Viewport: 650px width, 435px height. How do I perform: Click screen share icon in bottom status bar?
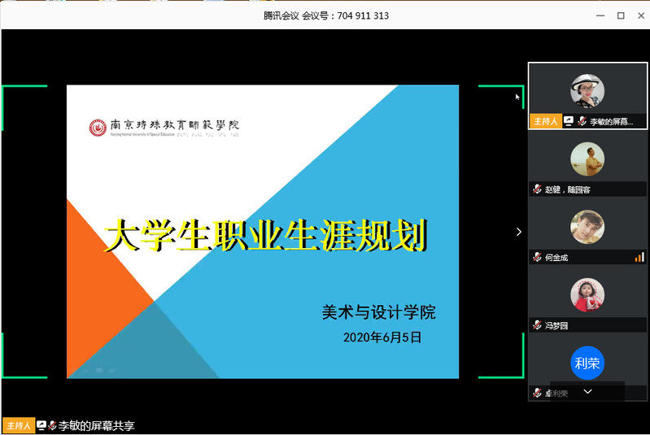click(41, 425)
